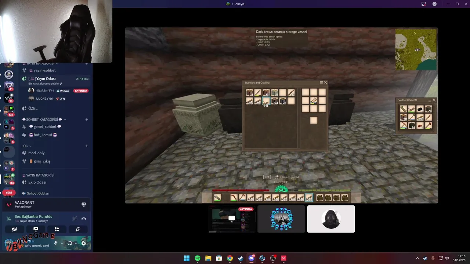Image resolution: width=470 pixels, height=264 pixels.
Task: Click the crafting output slot
Action: pos(314,120)
